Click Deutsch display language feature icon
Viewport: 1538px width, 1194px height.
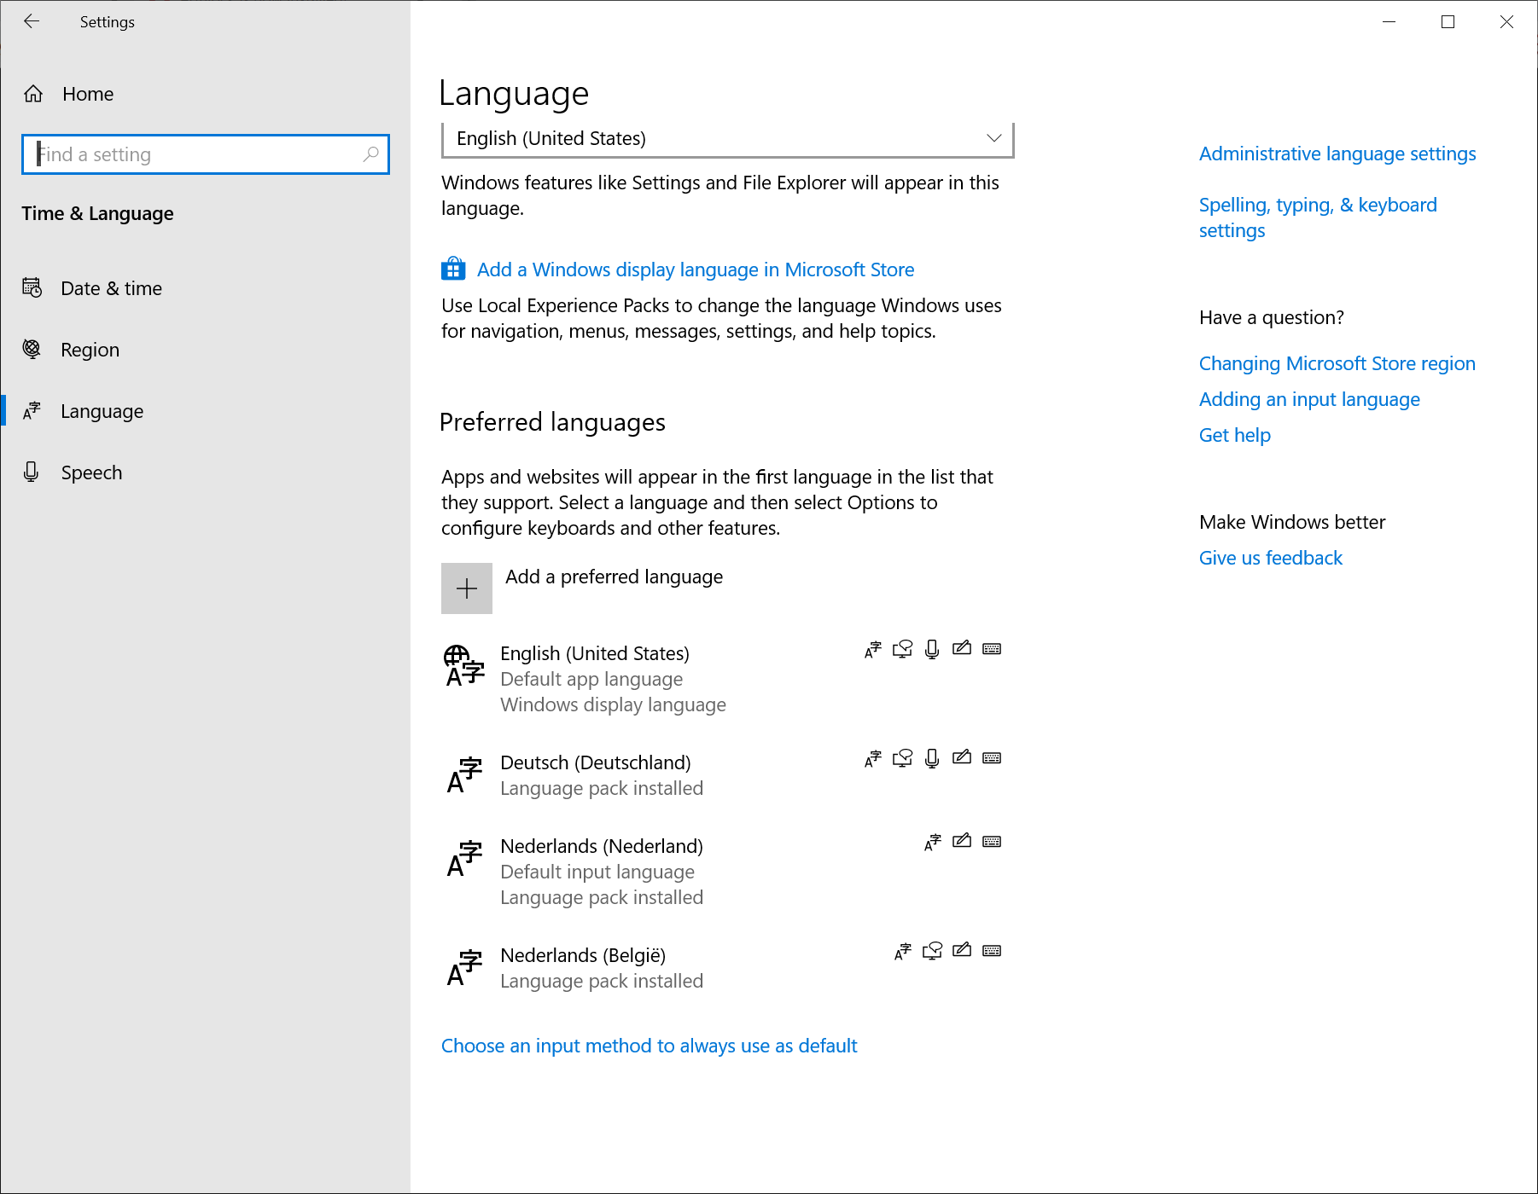(x=872, y=759)
